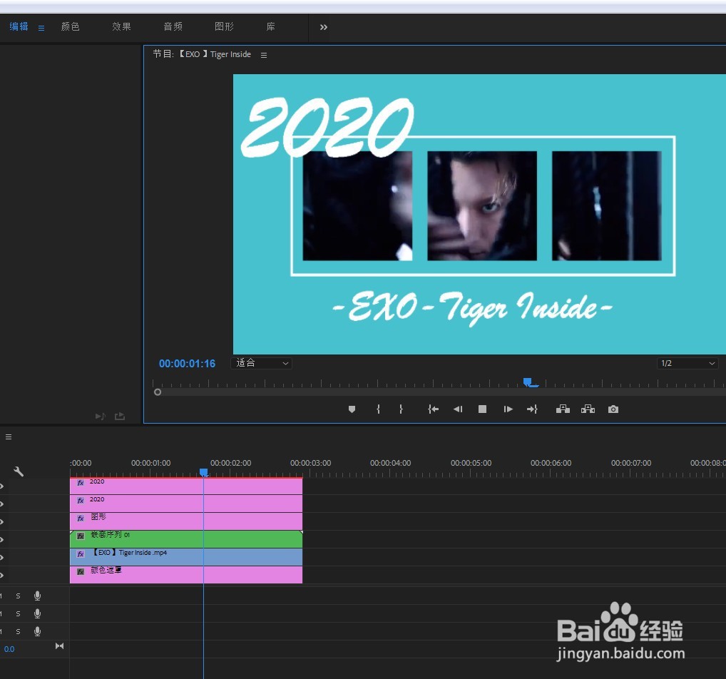
Task: Open the 1/2 playback resolution dropdown
Action: point(687,363)
